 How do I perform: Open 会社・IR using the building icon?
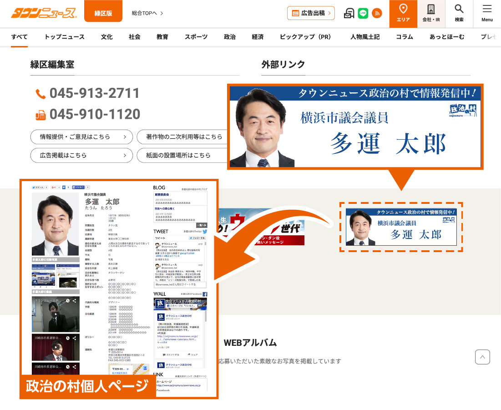[431, 14]
